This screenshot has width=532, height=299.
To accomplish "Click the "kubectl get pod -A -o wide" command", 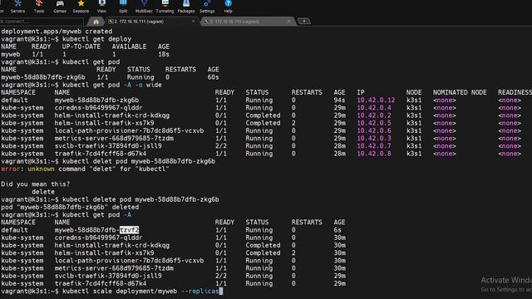I will pyautogui.click(x=112, y=85).
